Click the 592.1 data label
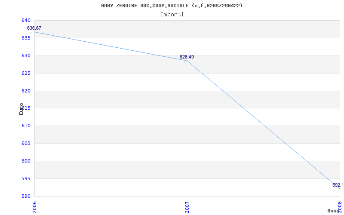The width and height of the screenshot is (344, 215). pos(338,185)
